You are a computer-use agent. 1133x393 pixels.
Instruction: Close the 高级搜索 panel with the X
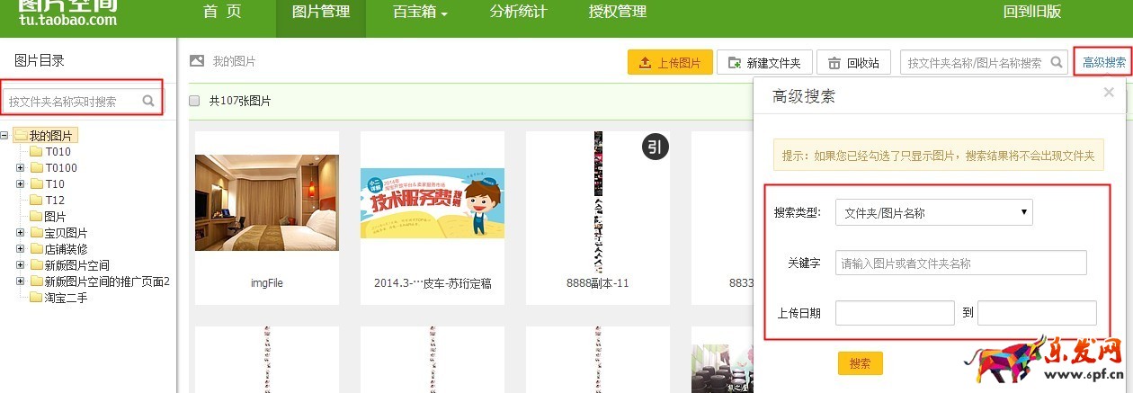click(x=1109, y=92)
